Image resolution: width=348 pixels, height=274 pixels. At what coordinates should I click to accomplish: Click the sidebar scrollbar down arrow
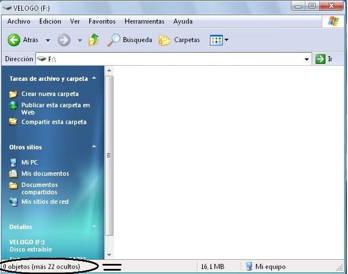click(109, 255)
